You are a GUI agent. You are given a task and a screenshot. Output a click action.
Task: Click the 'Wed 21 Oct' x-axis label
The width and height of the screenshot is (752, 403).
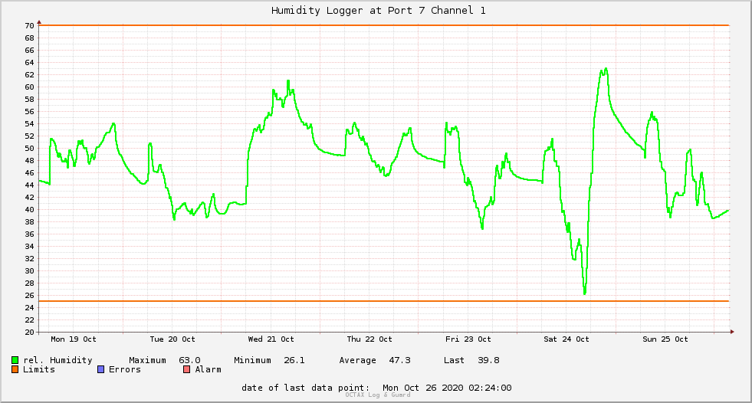point(271,339)
